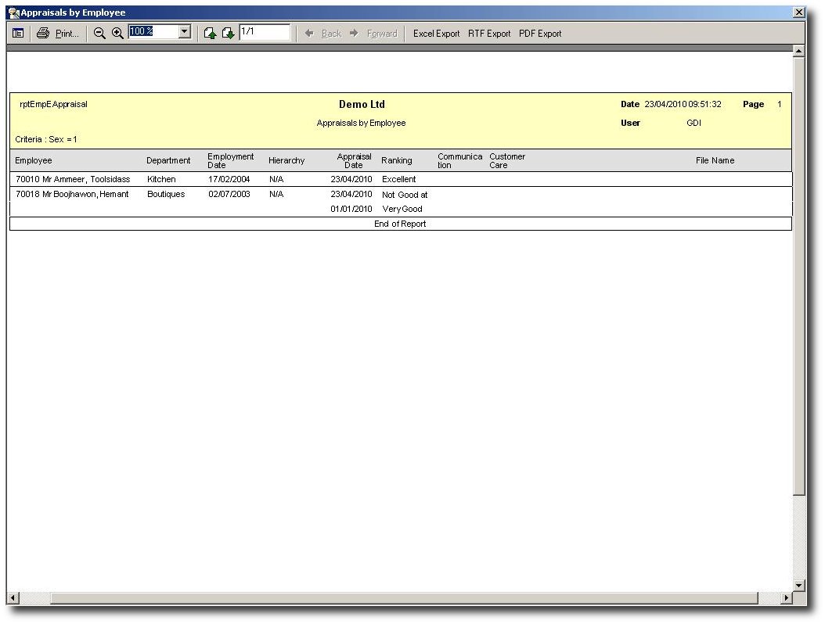Click the Back arrow icon
The image size is (825, 624).
point(309,34)
